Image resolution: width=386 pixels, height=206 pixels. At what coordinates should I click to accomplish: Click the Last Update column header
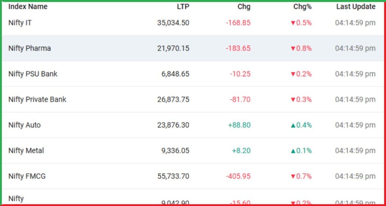(x=356, y=7)
